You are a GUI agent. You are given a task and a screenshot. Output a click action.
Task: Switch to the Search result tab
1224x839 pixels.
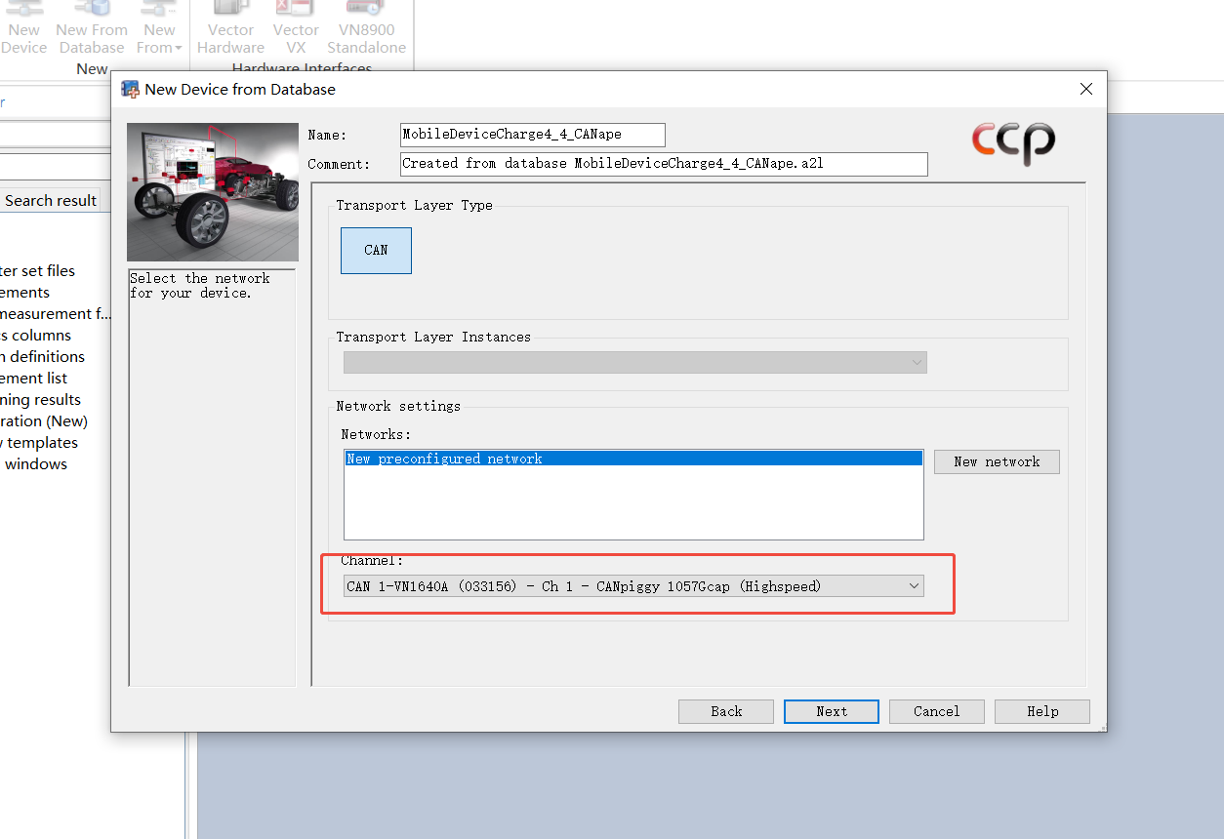51,199
